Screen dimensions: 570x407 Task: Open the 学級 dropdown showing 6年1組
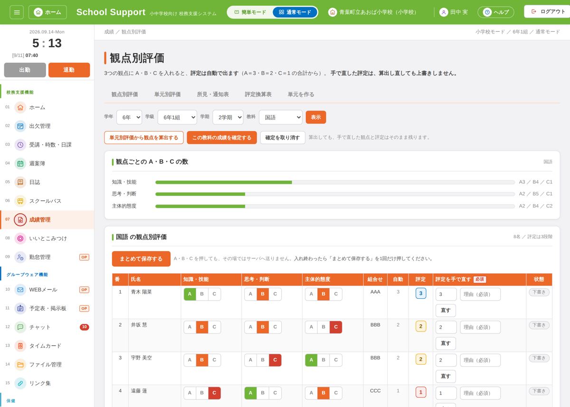coord(177,117)
